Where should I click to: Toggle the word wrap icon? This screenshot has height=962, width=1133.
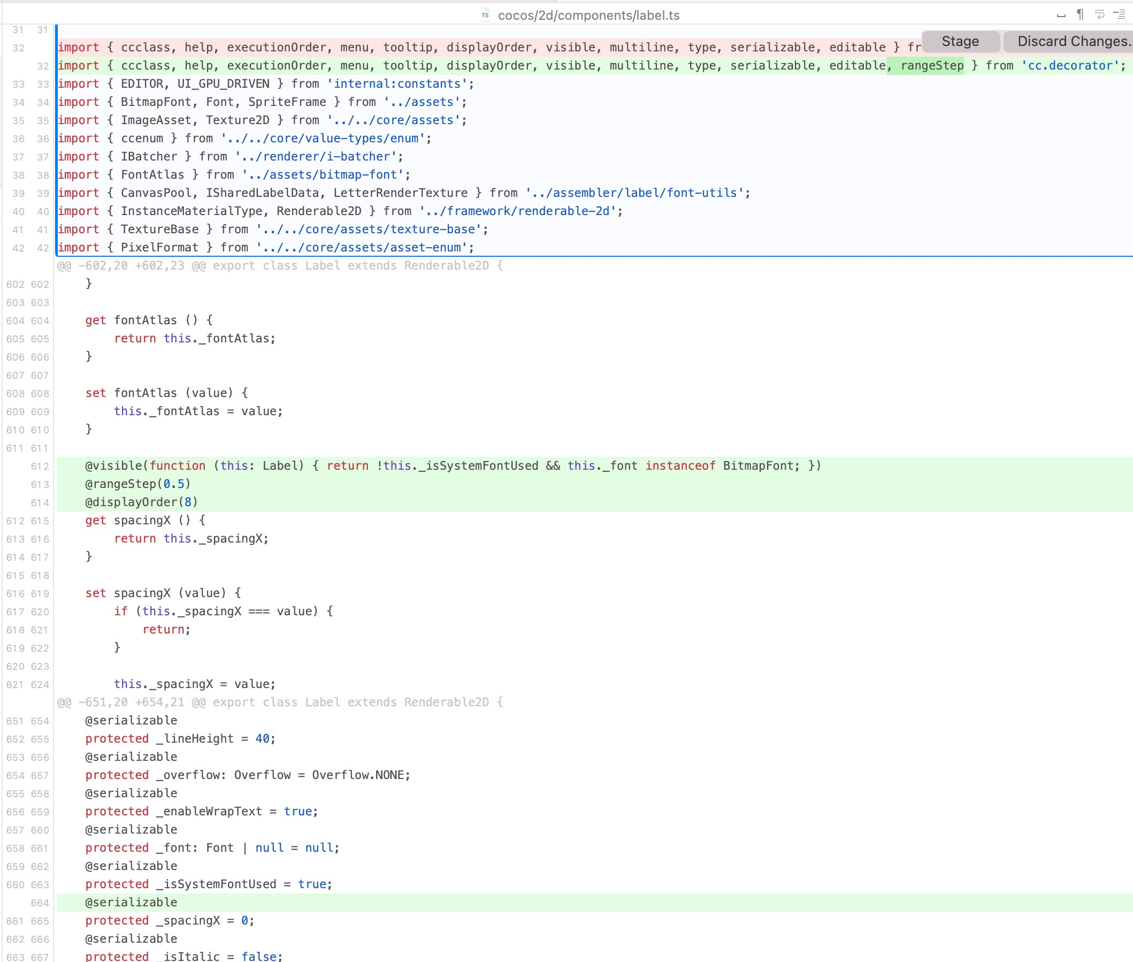[x=1099, y=16]
